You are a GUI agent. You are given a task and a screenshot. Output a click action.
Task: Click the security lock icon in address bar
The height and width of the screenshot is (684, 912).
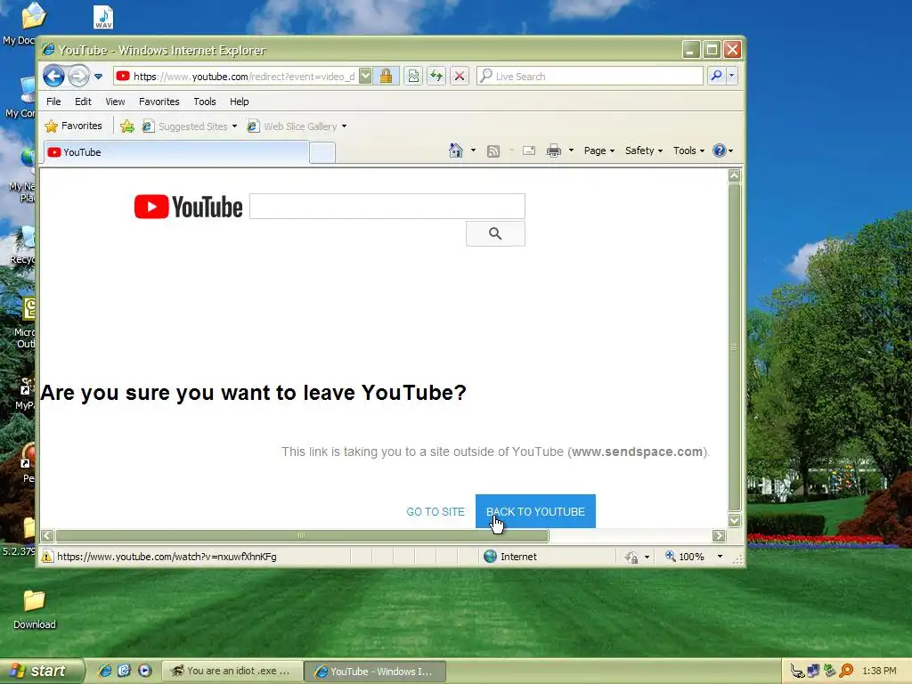pos(386,76)
